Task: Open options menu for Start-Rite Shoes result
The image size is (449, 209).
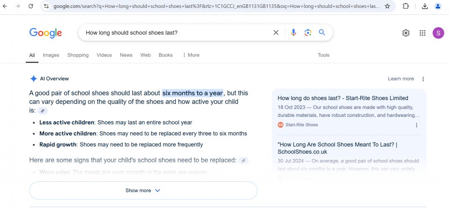Action: tap(417, 125)
